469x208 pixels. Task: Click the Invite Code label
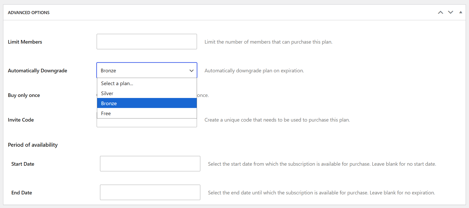coord(21,120)
